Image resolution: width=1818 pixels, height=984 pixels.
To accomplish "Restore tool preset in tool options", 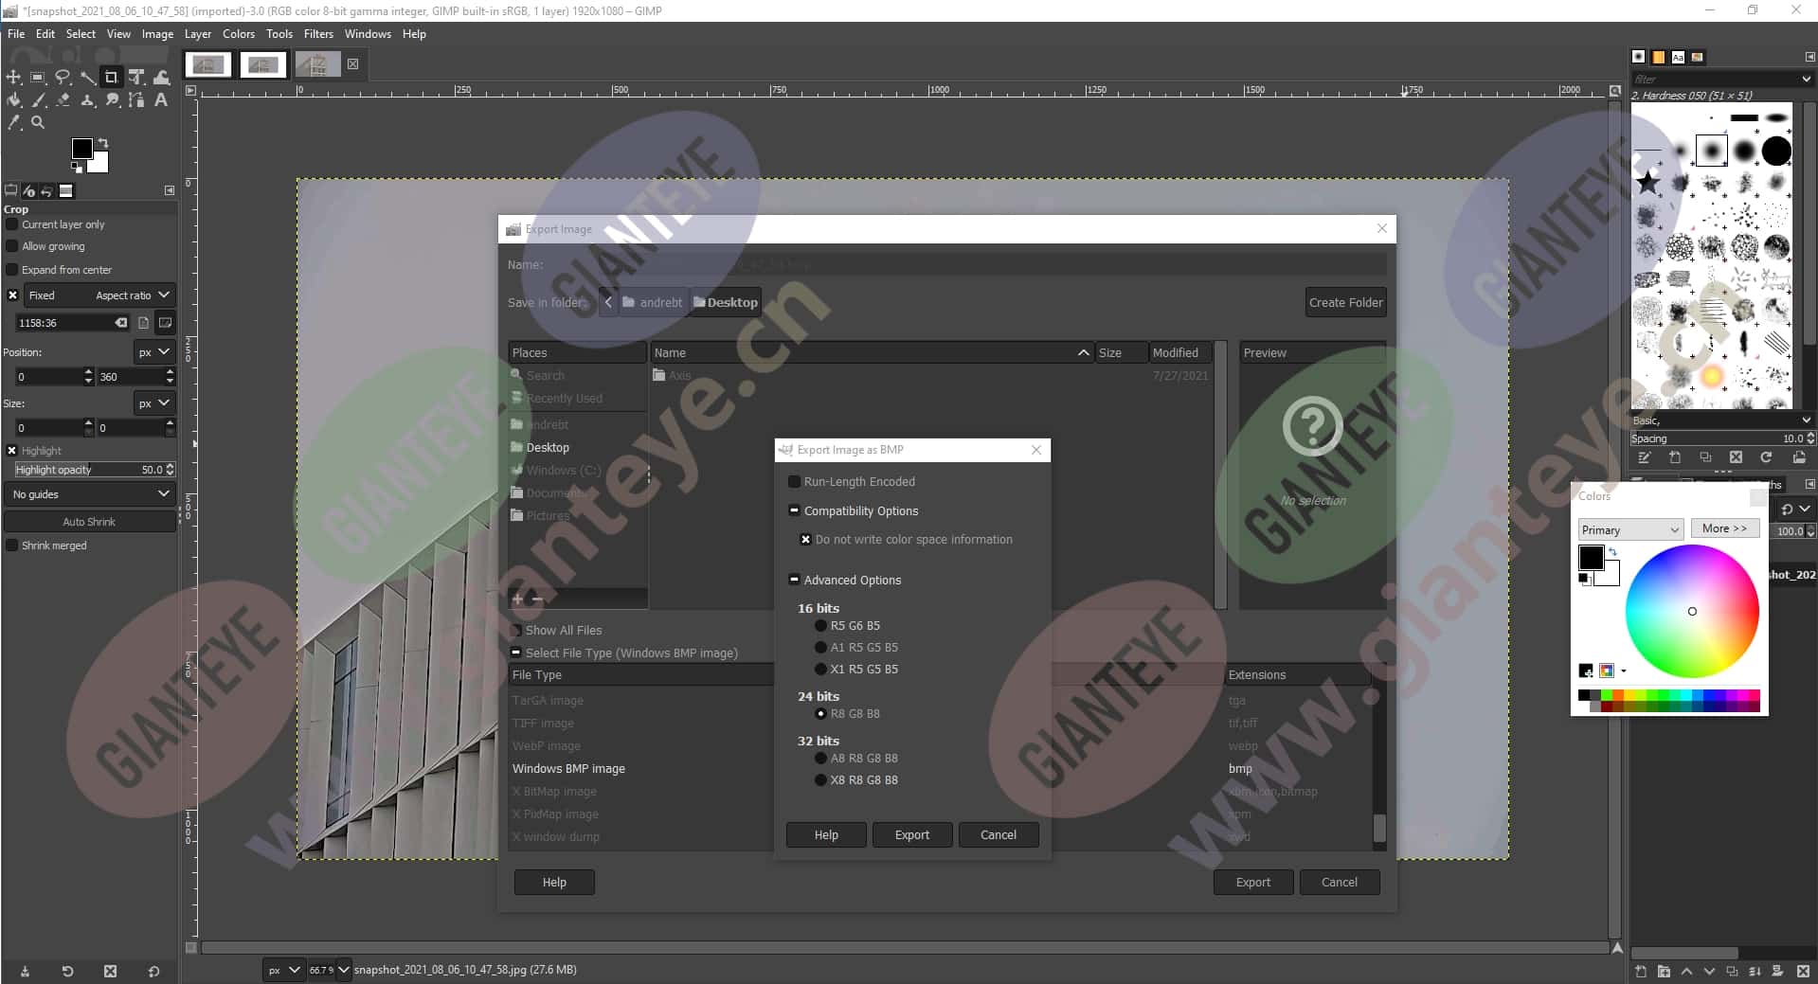I will click(x=67, y=971).
